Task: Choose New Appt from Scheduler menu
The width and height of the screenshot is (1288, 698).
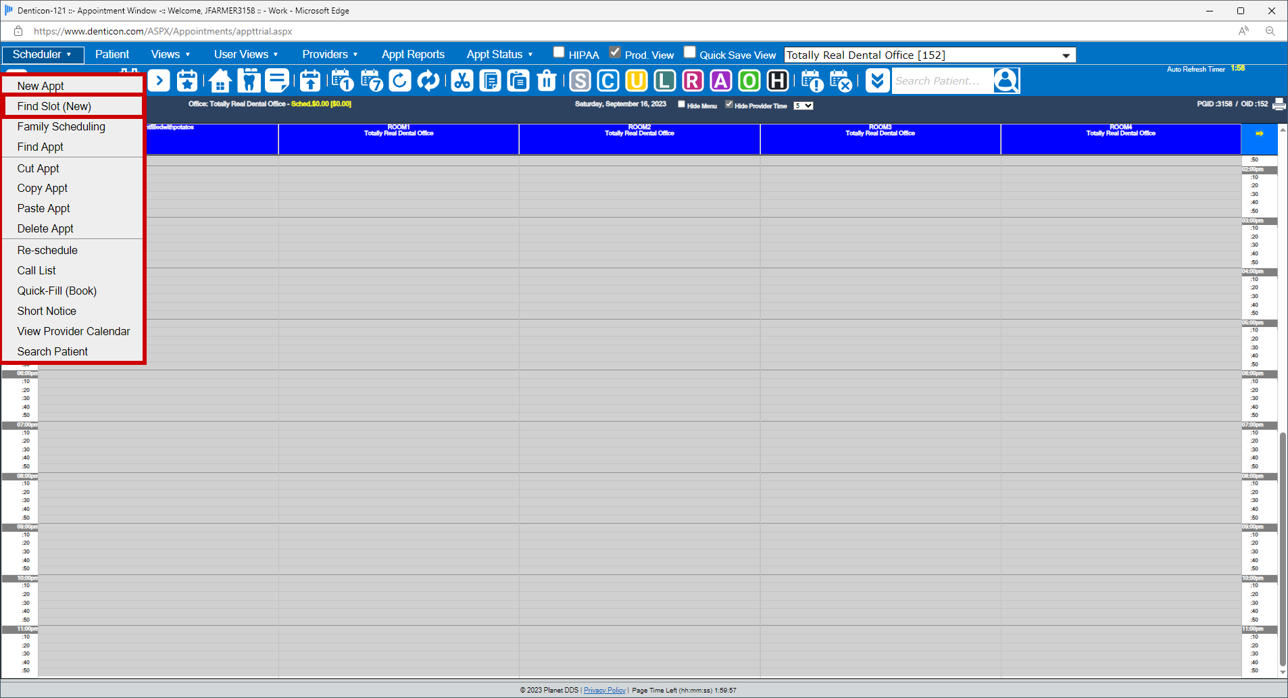Action: (72, 86)
